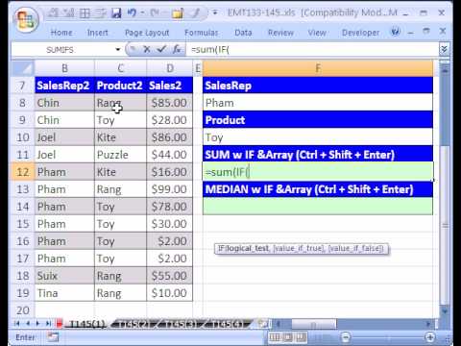Screen dimensions: 461x346
Task: Click next sheet tab navigation arrow
Action: pos(37,324)
